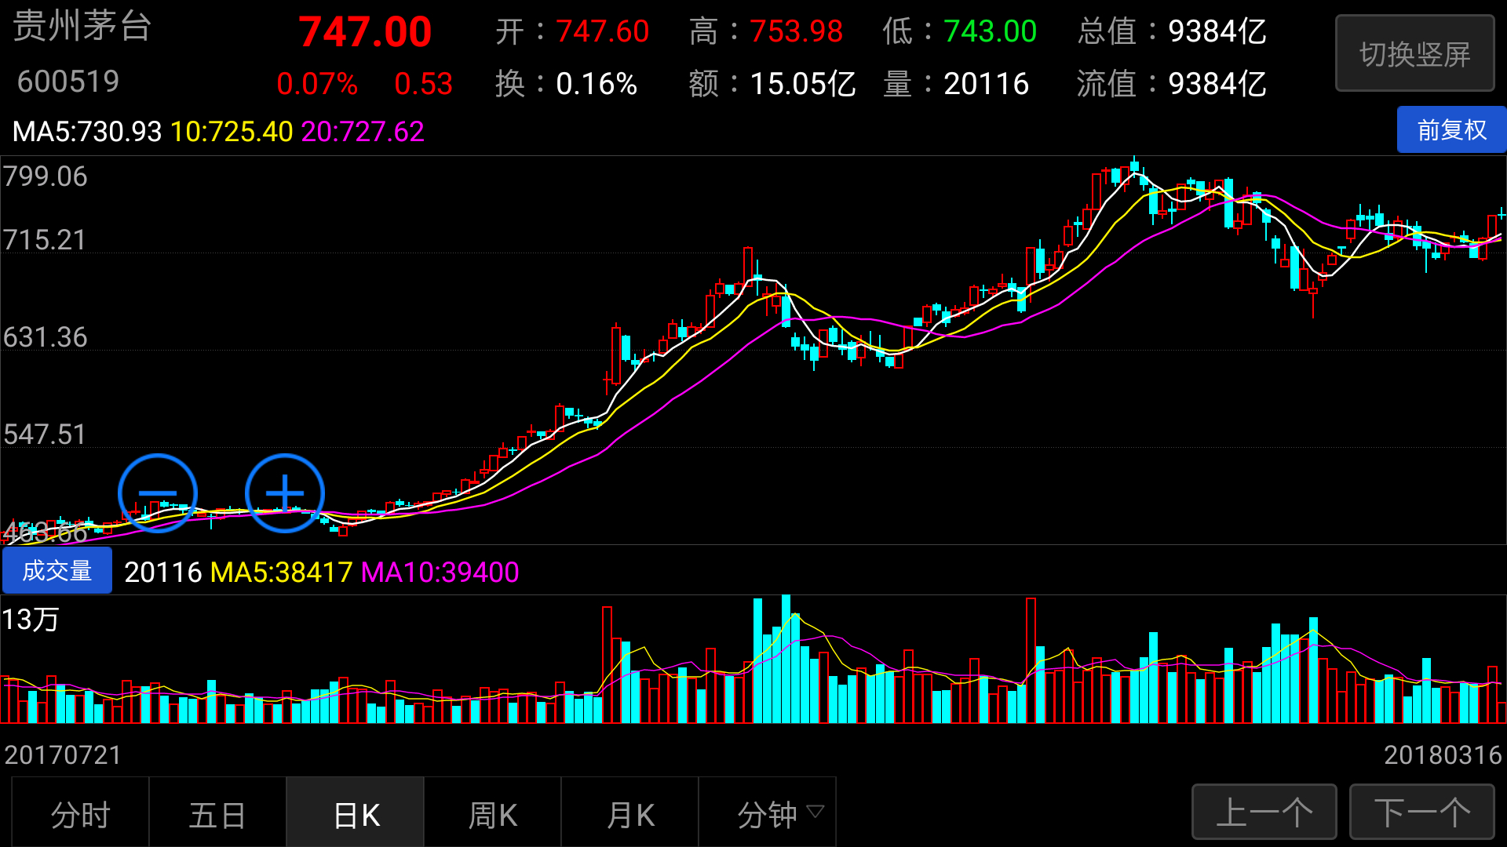Tap the open price 747.60
The width and height of the screenshot is (1507, 847).
point(603,32)
